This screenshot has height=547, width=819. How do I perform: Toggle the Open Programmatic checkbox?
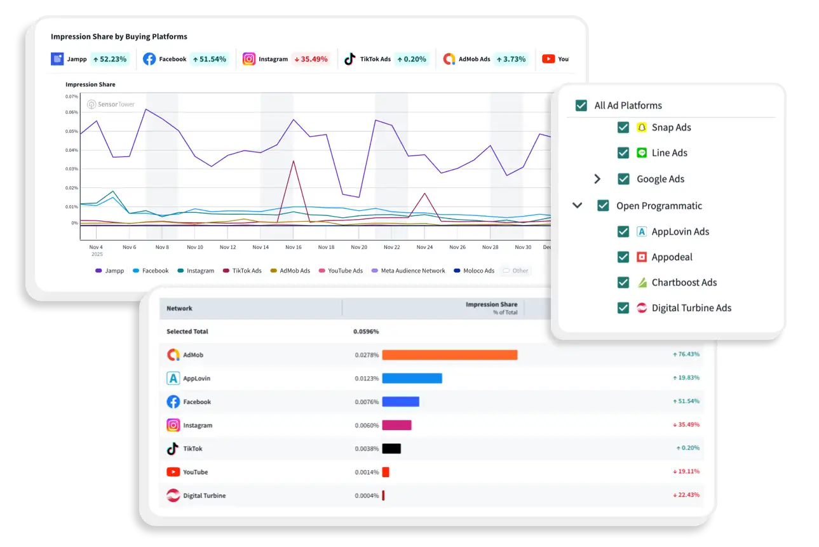pyautogui.click(x=603, y=206)
